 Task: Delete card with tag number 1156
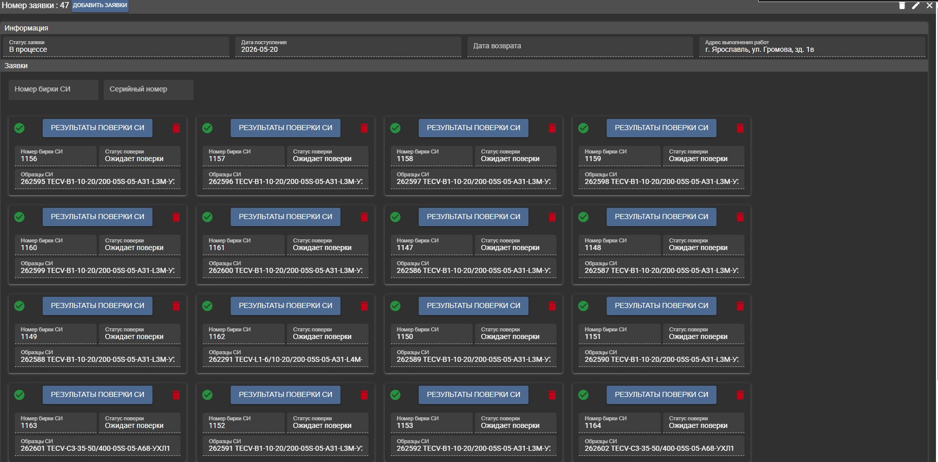176,128
